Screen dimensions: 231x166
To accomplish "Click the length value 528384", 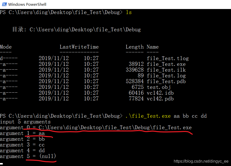I will coord(135,81).
